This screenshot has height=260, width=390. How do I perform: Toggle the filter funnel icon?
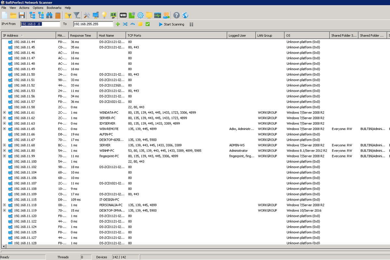pyautogui.click(x=77, y=15)
